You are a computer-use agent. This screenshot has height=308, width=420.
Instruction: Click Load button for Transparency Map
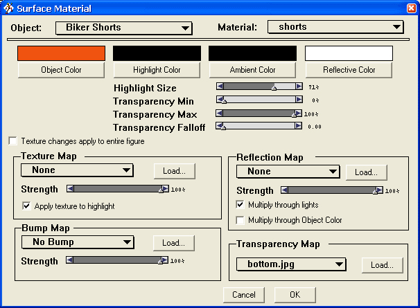click(383, 264)
